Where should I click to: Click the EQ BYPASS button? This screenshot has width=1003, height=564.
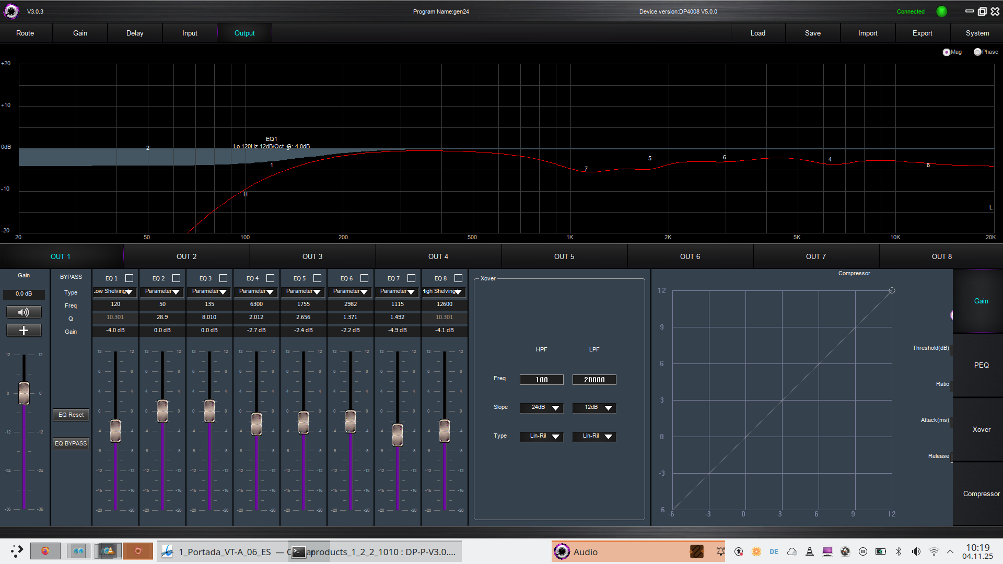tap(71, 443)
